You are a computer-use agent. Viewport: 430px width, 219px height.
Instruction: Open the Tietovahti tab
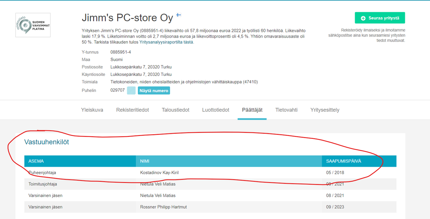(286, 110)
